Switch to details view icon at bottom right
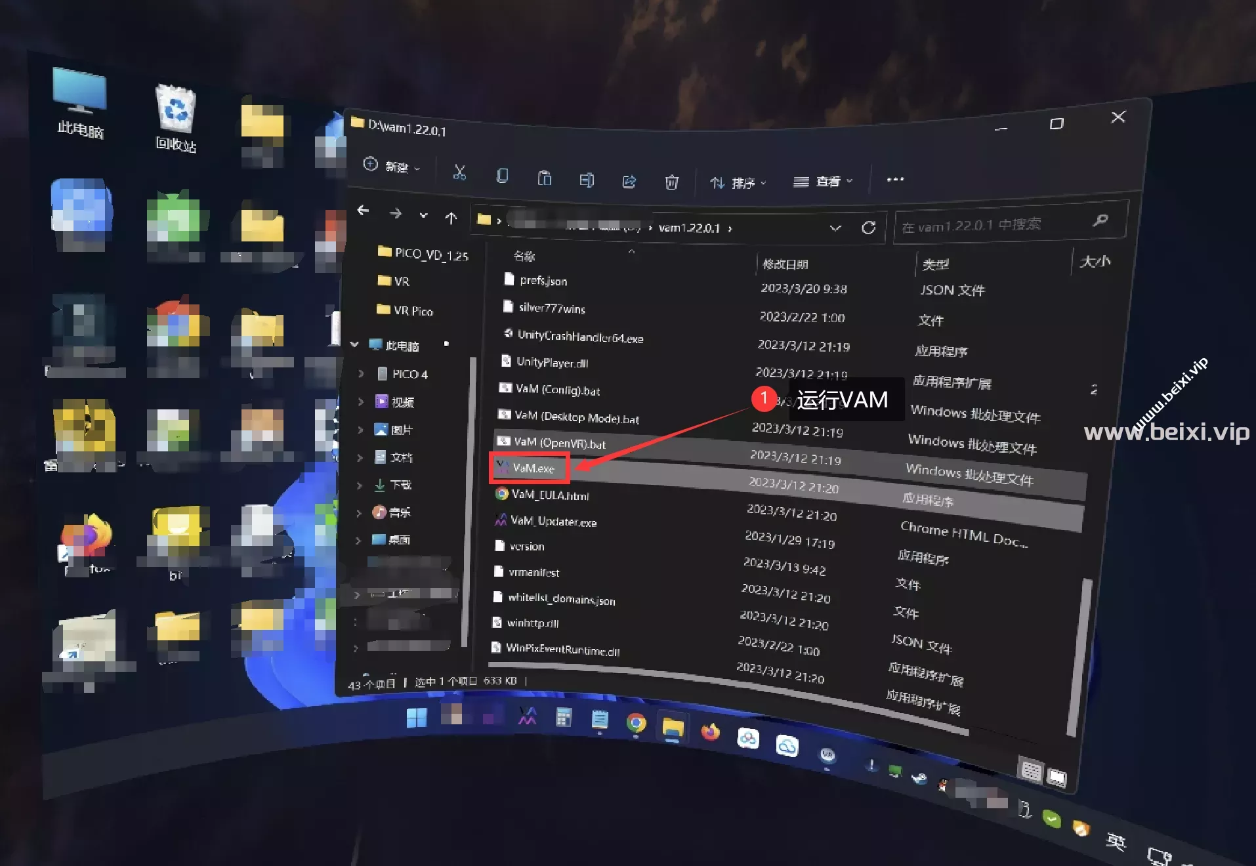This screenshot has height=866, width=1256. pyautogui.click(x=1031, y=771)
